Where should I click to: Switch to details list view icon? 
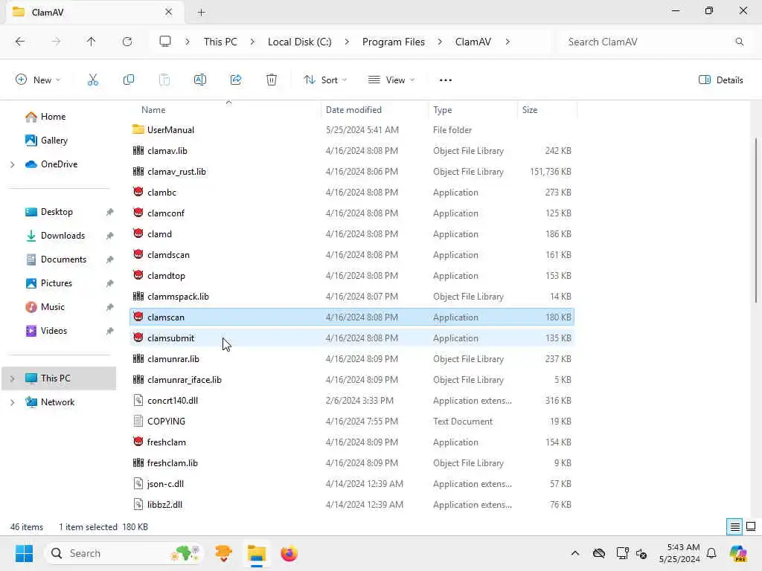tap(734, 527)
